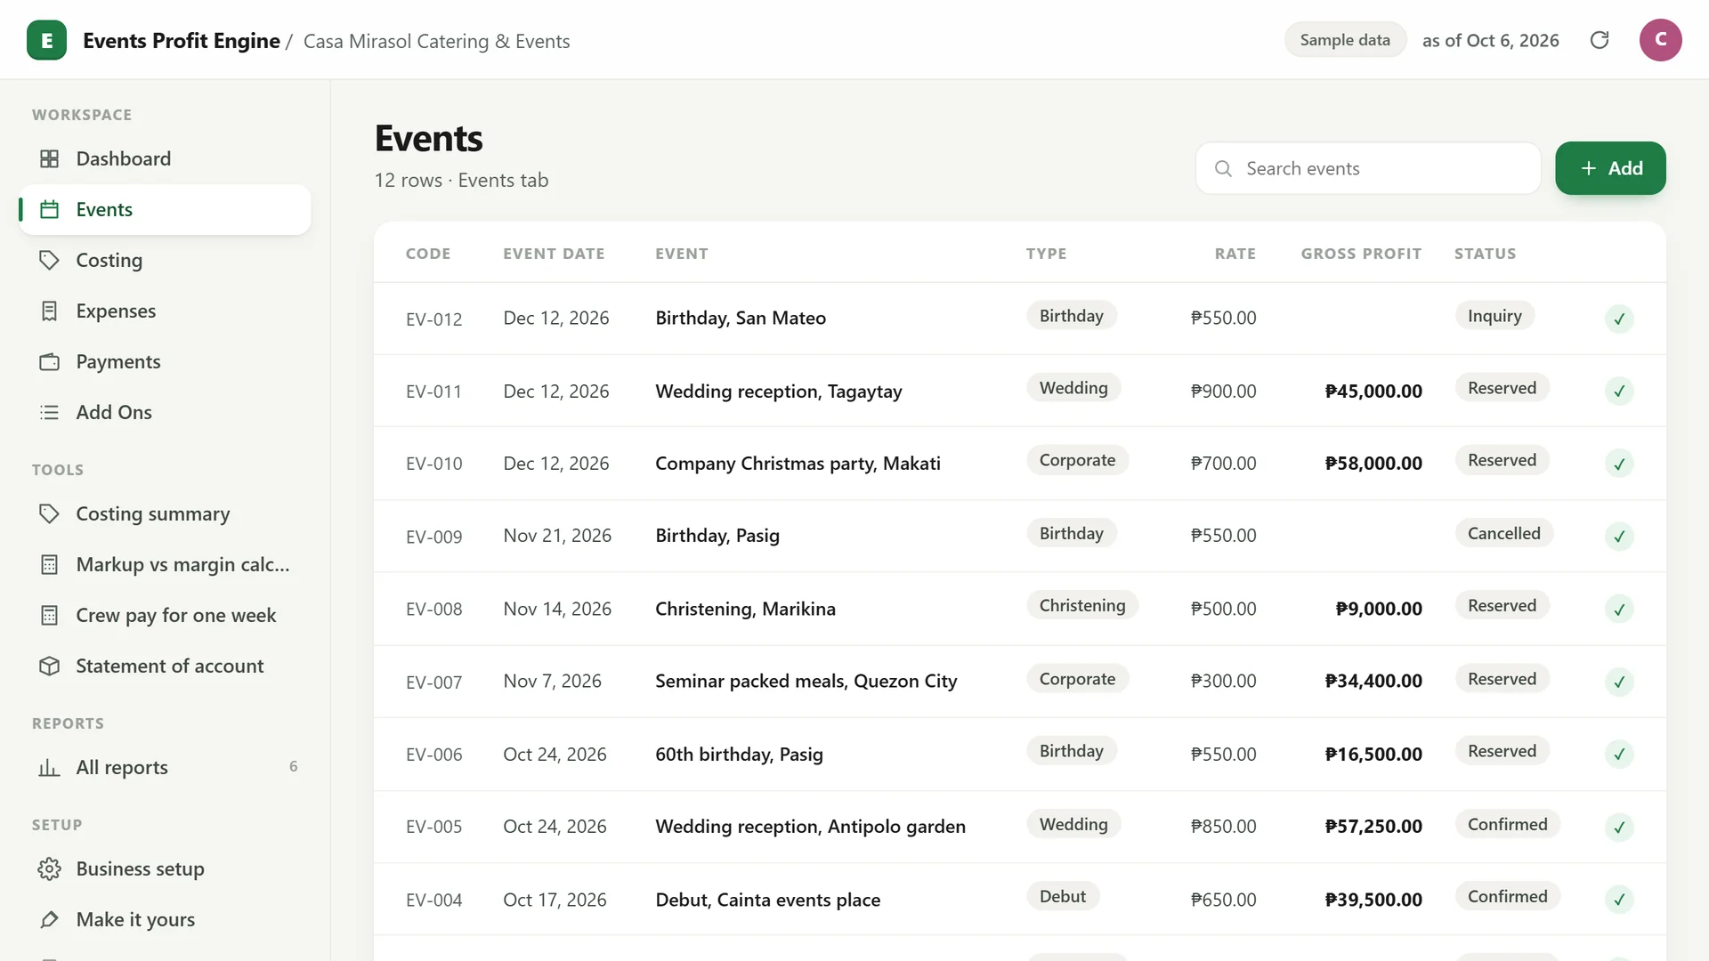This screenshot has width=1709, height=961.
Task: Toggle the checkmark for EV-011 row
Action: coord(1619,391)
